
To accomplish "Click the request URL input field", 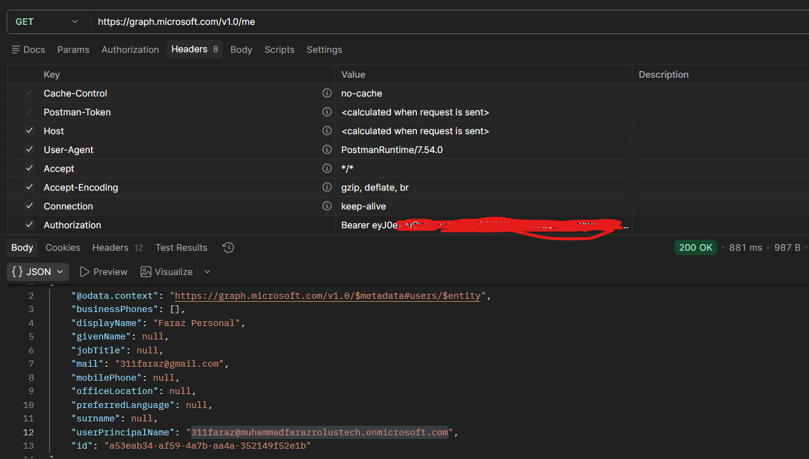I will point(450,22).
